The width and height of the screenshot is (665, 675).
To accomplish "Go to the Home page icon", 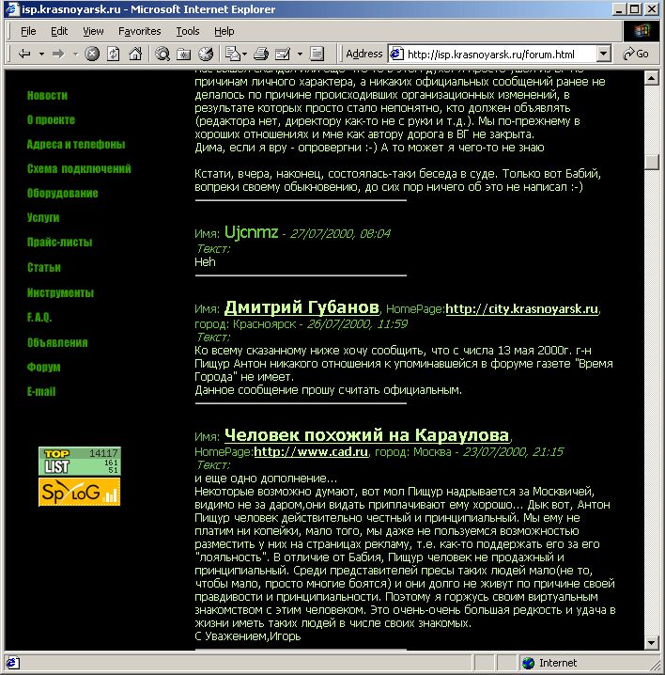I will pos(135,54).
